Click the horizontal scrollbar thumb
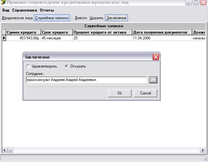This screenshot has height=162, width=208. [10, 150]
